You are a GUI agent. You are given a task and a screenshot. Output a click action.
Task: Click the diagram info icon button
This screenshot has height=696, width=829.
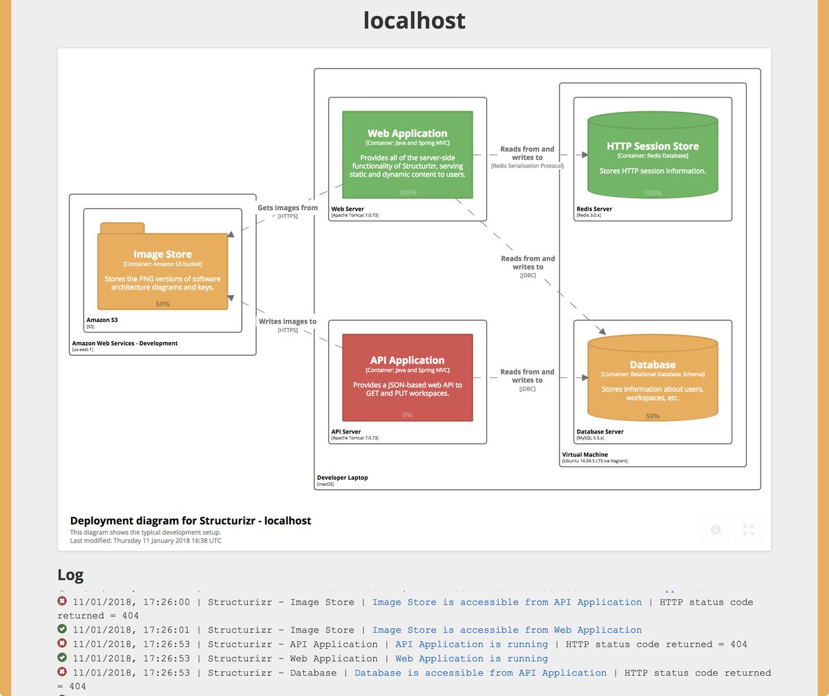click(x=716, y=529)
